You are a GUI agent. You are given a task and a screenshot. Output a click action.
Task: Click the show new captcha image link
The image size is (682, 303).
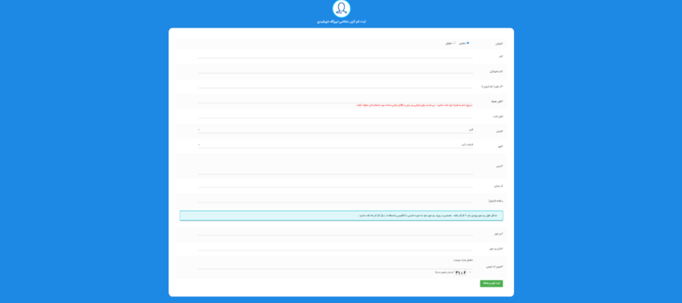(x=445, y=272)
